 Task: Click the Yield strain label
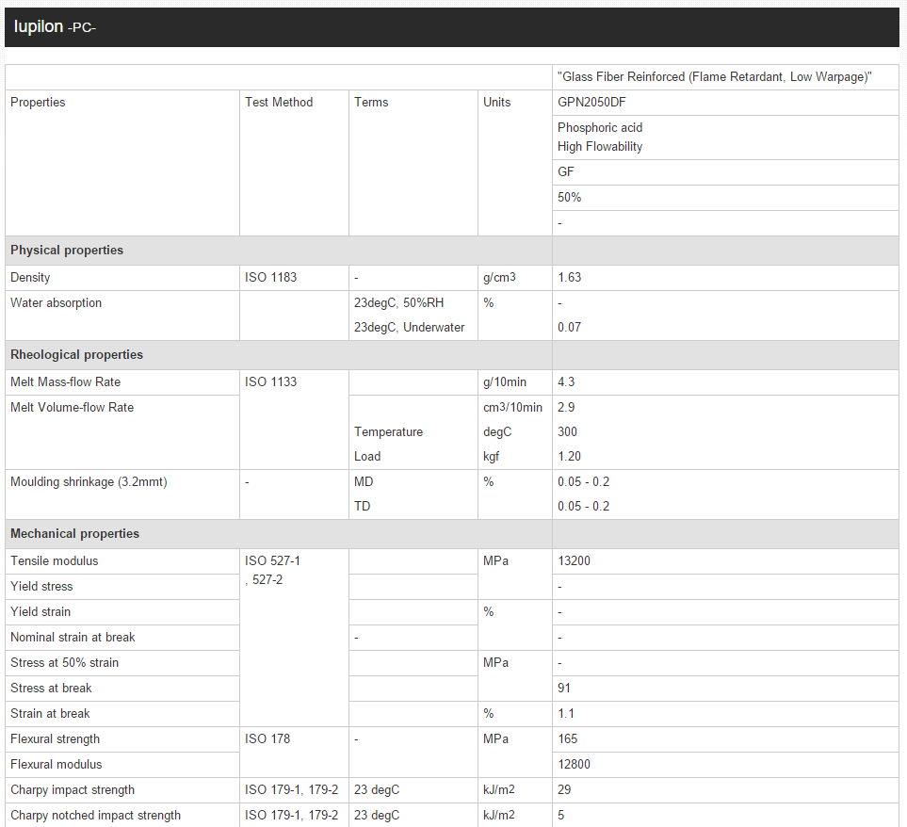coord(40,612)
